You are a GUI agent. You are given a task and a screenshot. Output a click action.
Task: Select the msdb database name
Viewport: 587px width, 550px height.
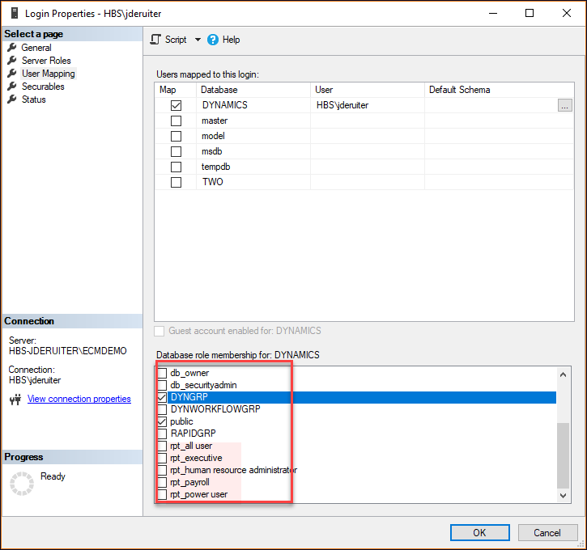[212, 151]
